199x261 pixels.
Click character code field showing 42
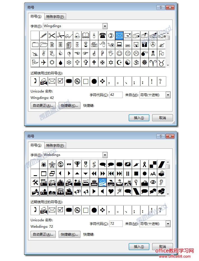pos(116,95)
